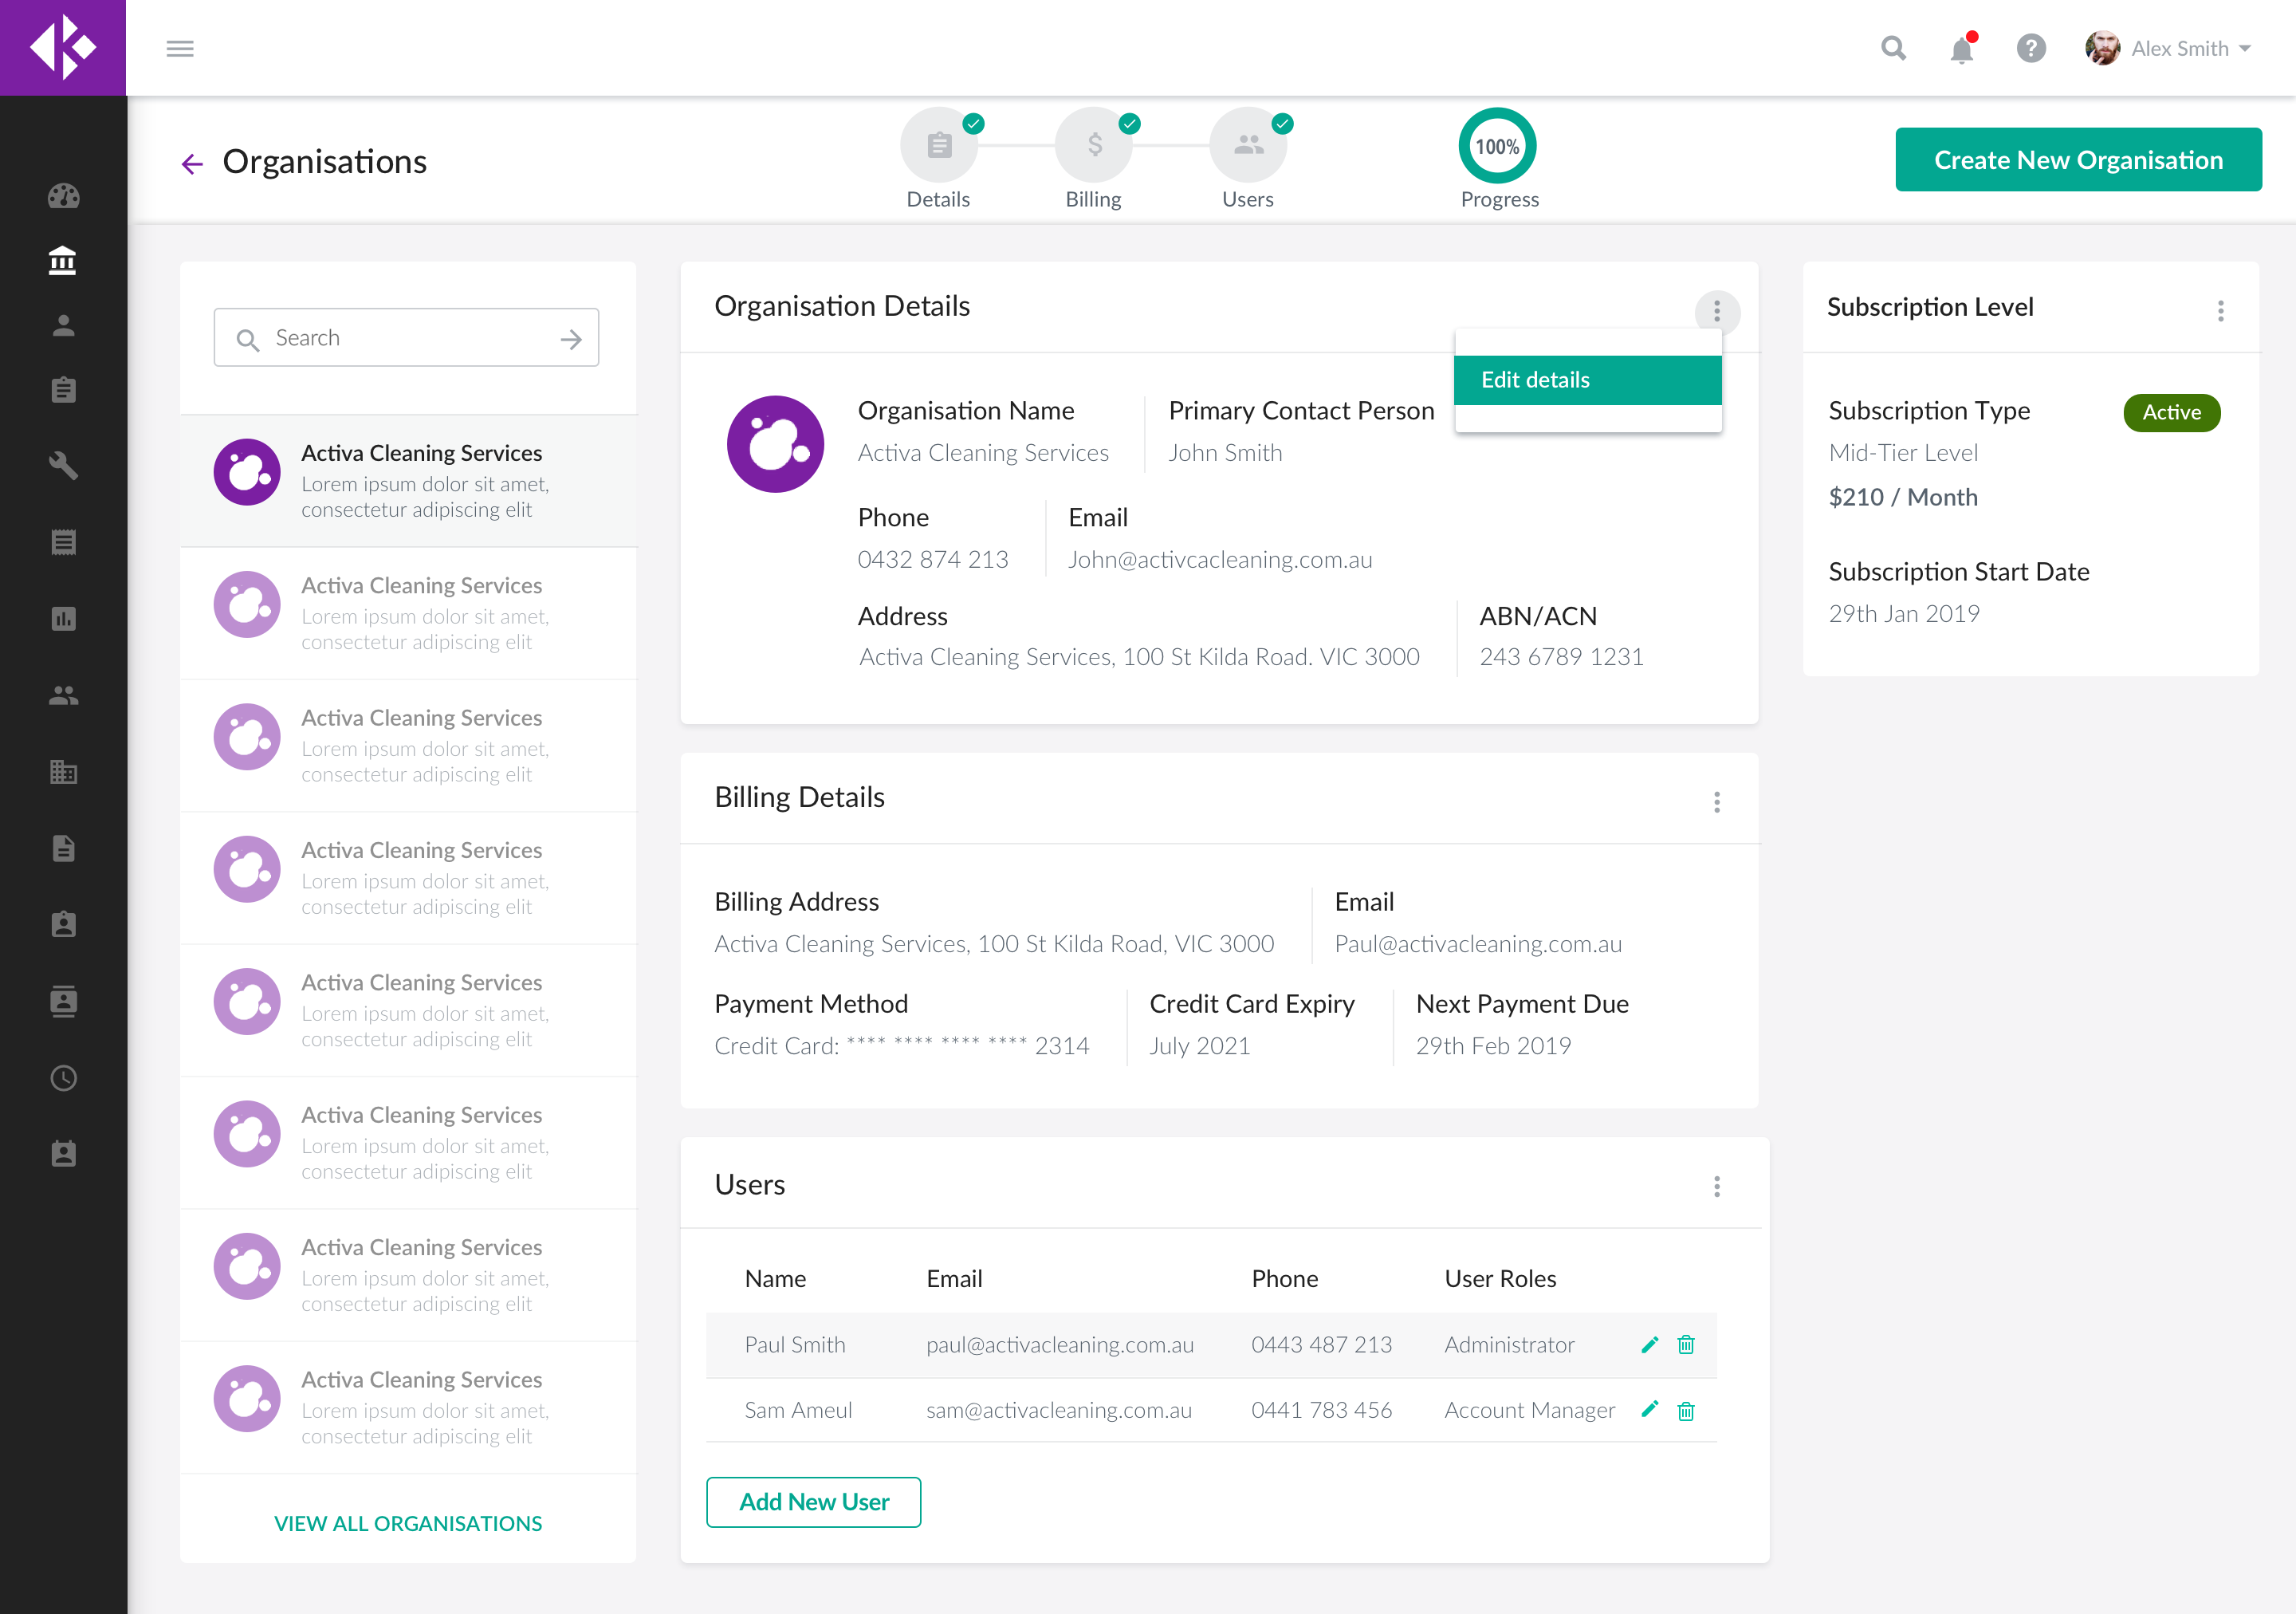Choose Edit details from dropdown menu
The height and width of the screenshot is (1614, 2296).
pyautogui.click(x=1587, y=380)
